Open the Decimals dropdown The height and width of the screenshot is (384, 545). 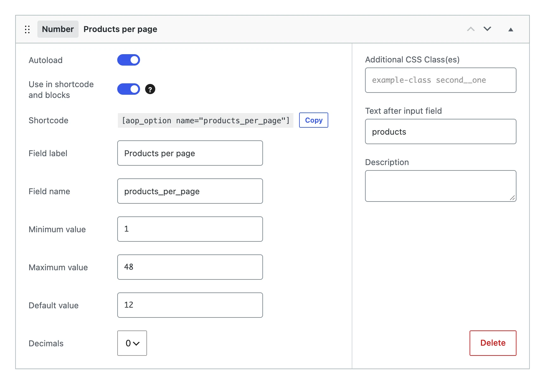pyautogui.click(x=132, y=343)
